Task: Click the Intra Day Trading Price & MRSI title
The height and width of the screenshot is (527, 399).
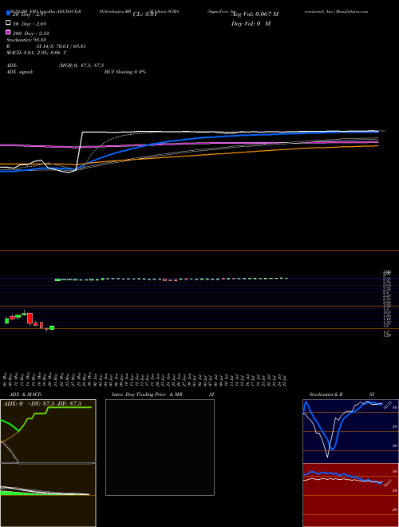Action: (x=163, y=394)
